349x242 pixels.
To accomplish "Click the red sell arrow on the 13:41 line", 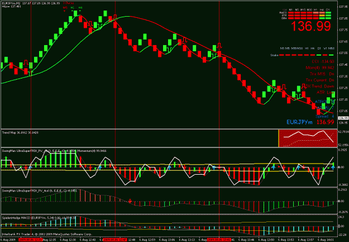I will click(219, 46).
